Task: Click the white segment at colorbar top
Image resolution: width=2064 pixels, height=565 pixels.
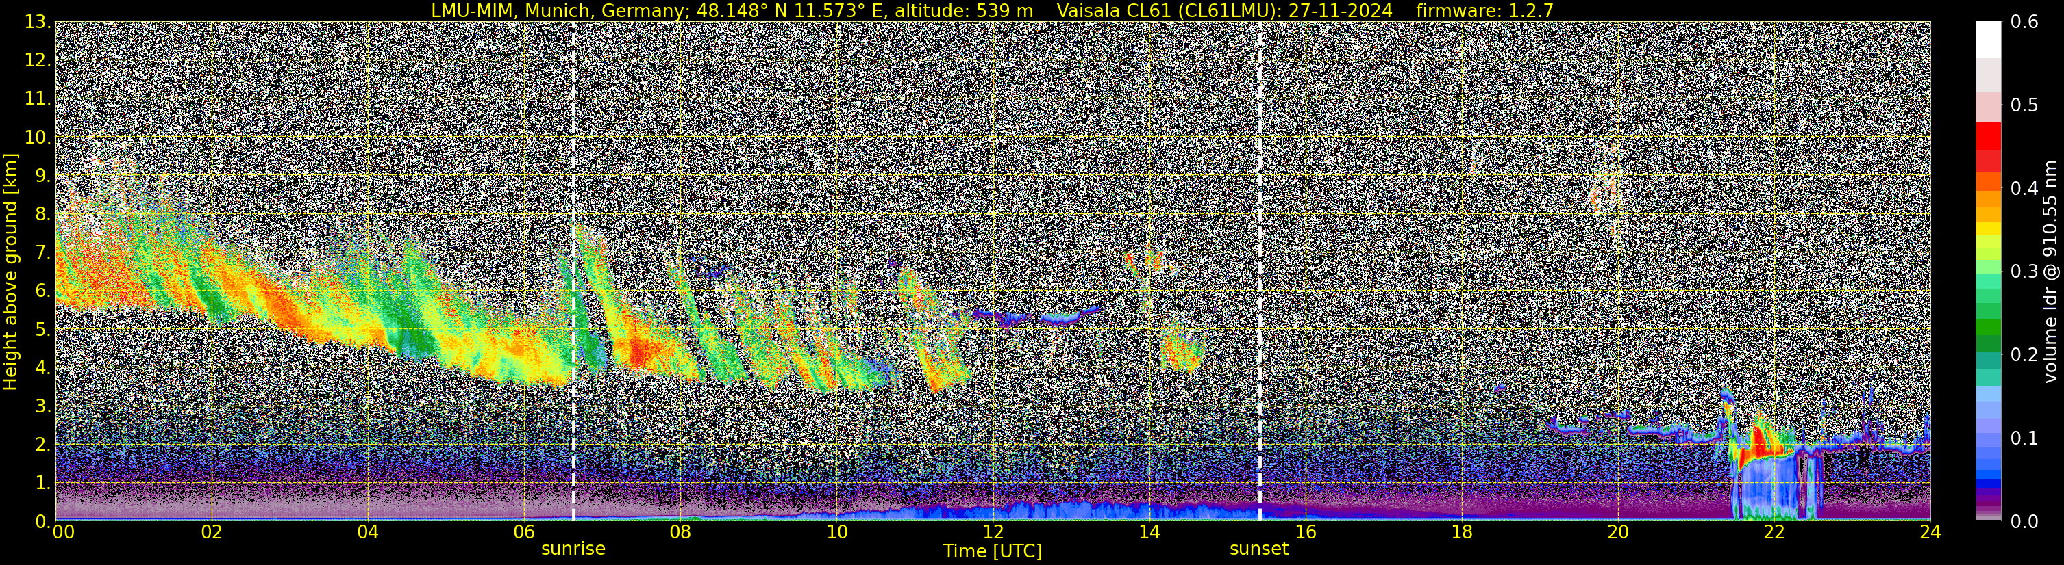Action: pyautogui.click(x=1988, y=40)
